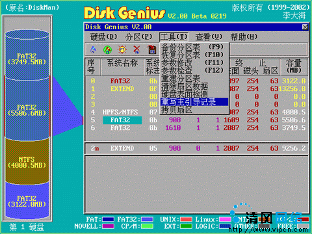Screen dimensions: 312x234
Task: Click the blue new partition (N) toolbar icon
Action: click(93, 50)
